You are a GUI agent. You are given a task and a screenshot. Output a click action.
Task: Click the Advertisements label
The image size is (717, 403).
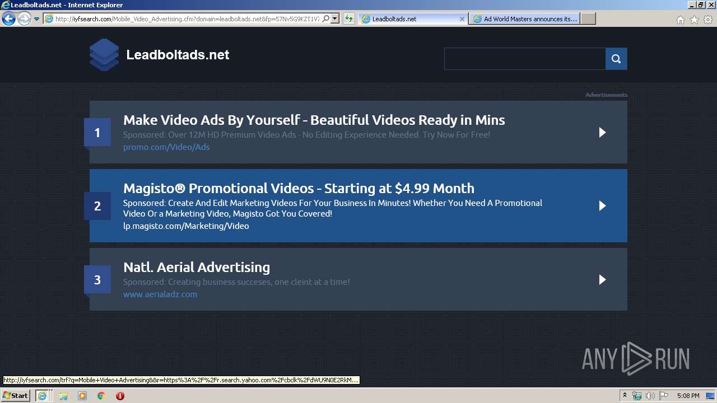(606, 95)
